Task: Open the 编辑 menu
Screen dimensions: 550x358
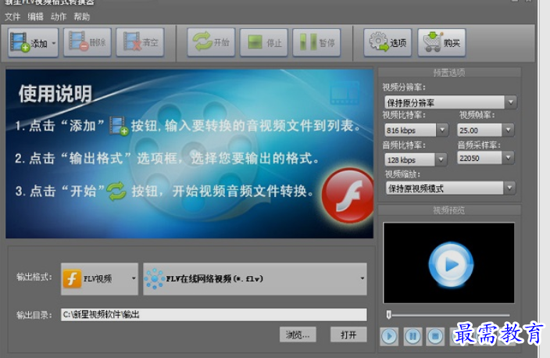Action: pyautogui.click(x=35, y=16)
